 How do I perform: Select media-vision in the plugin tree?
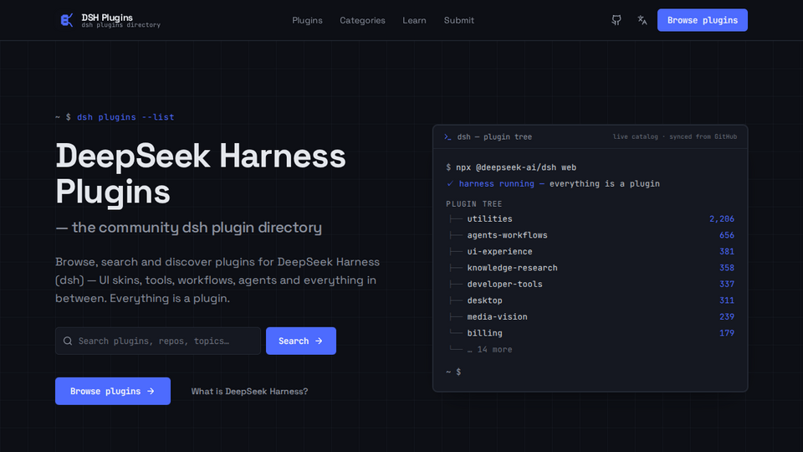click(497, 316)
